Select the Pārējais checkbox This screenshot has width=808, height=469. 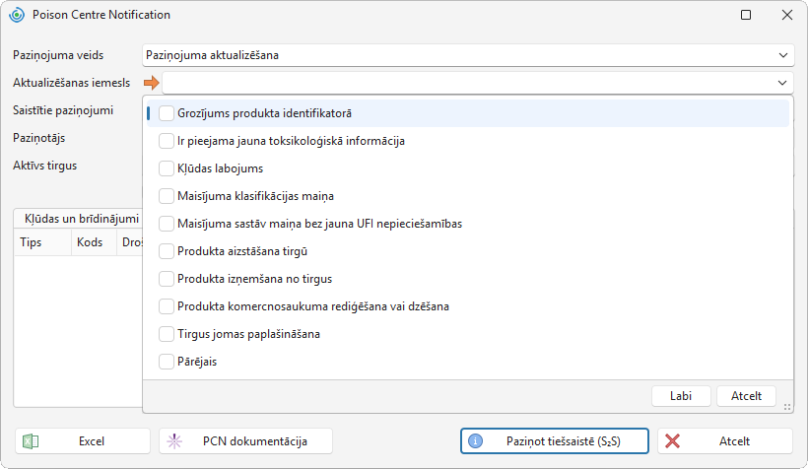pos(167,362)
